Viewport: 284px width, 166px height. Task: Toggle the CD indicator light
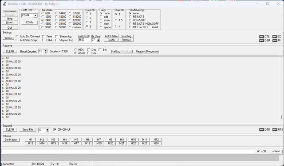pos(275,37)
